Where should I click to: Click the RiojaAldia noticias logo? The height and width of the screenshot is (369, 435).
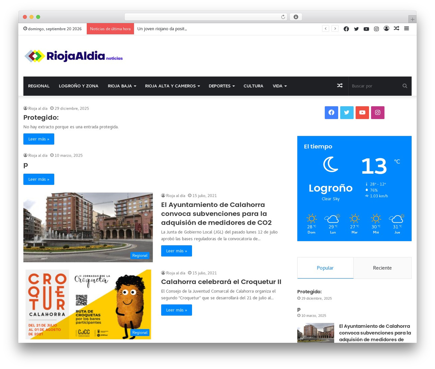(x=73, y=56)
